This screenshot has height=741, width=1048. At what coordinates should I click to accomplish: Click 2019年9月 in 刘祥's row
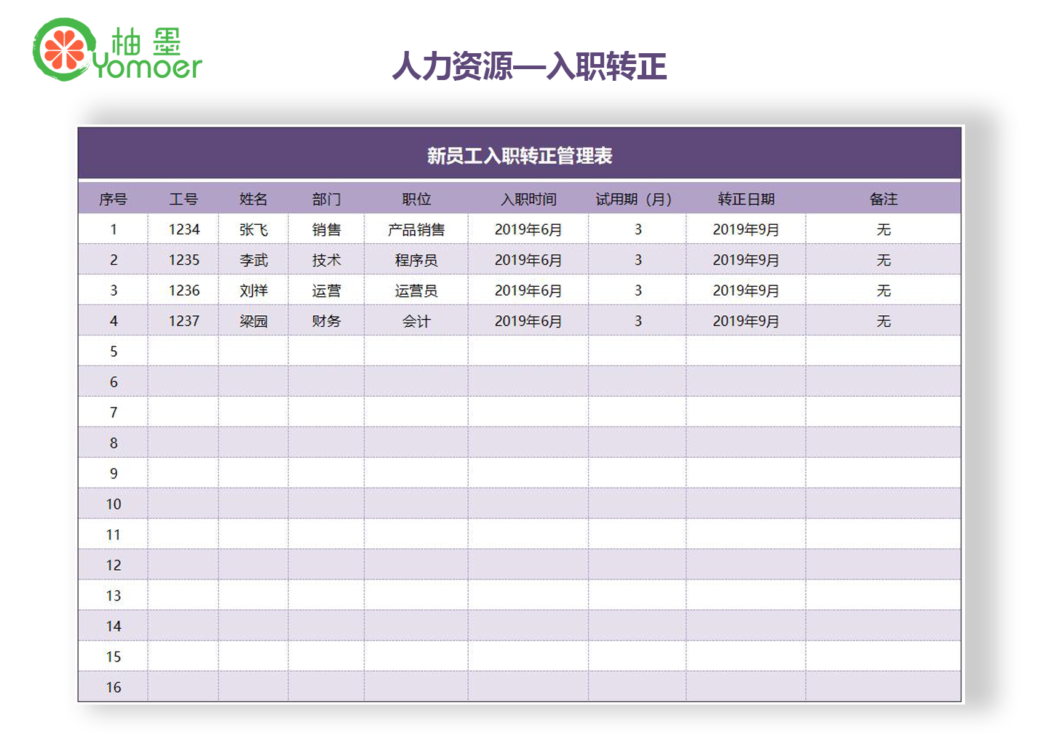point(746,290)
